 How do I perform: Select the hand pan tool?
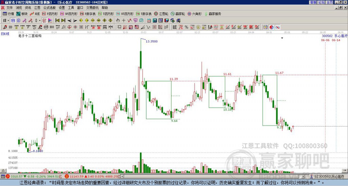[x=118, y=20]
